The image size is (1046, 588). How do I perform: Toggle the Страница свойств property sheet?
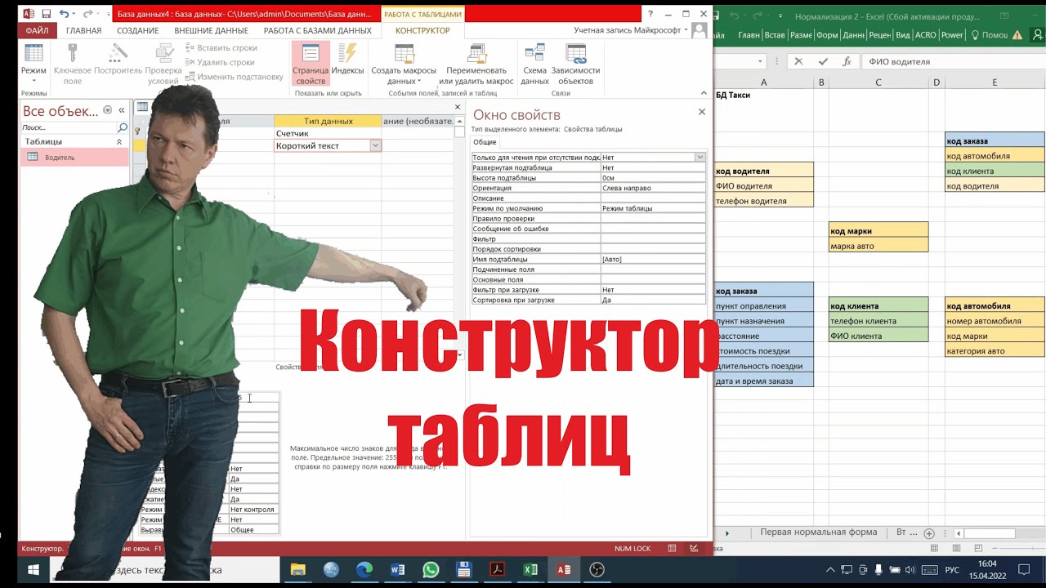(x=311, y=64)
